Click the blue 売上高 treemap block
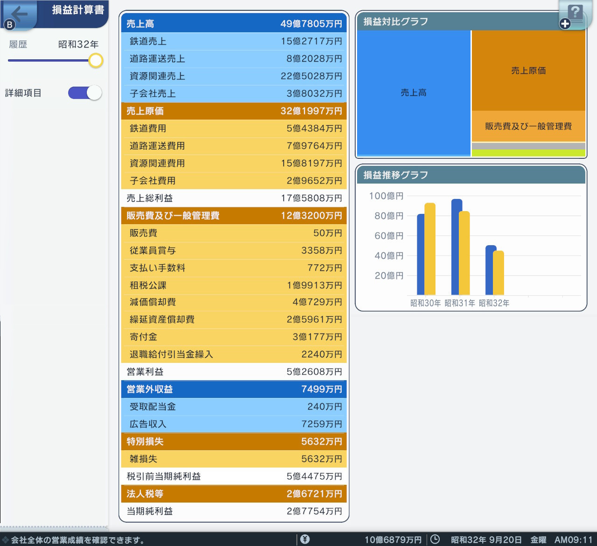The width and height of the screenshot is (597, 546). point(414,92)
